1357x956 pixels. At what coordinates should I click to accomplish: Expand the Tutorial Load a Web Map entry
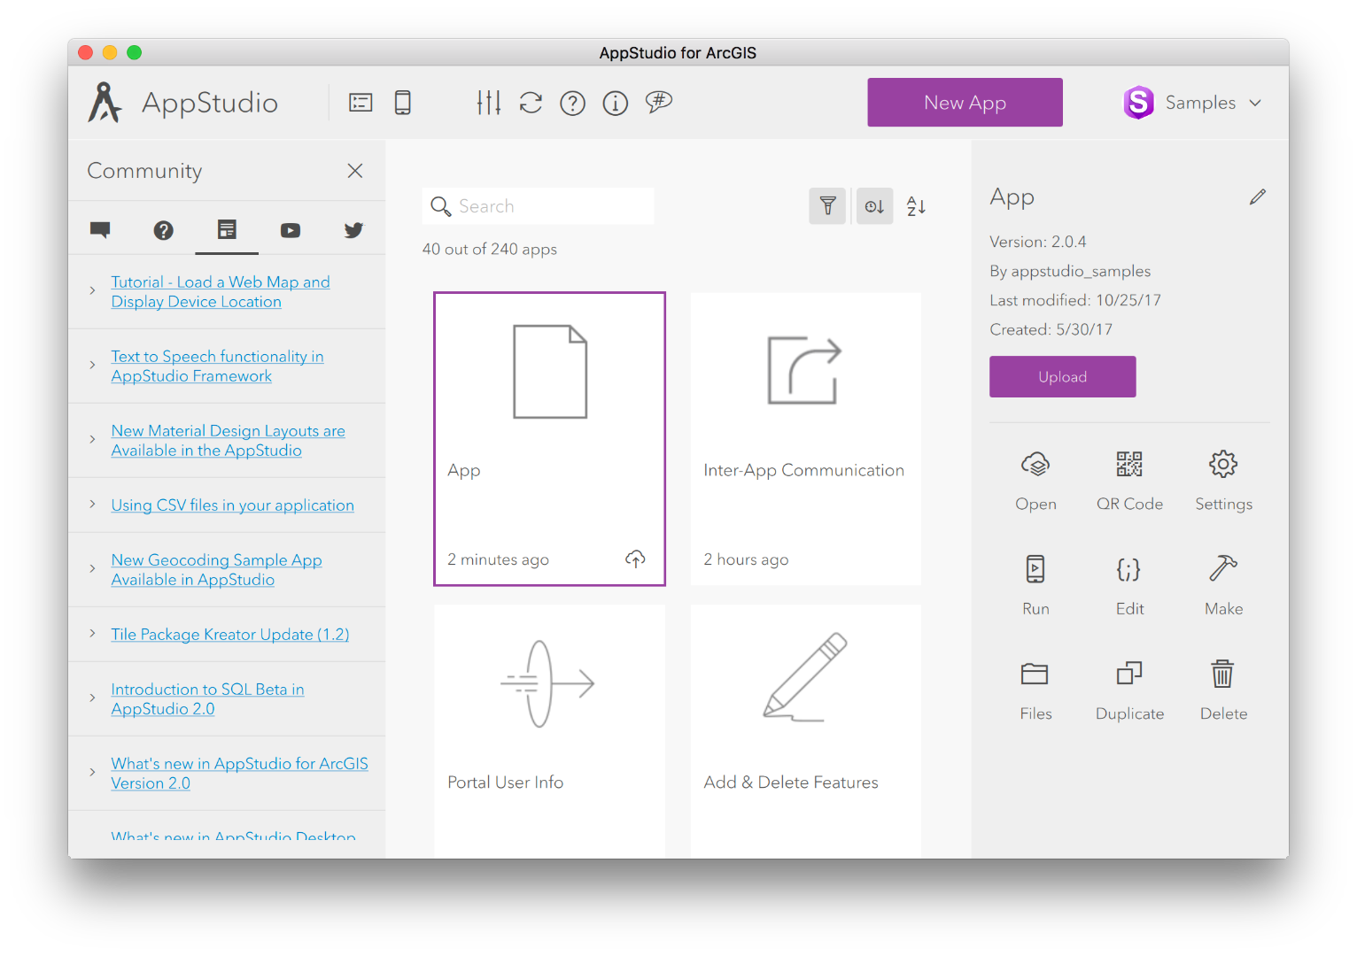click(92, 290)
